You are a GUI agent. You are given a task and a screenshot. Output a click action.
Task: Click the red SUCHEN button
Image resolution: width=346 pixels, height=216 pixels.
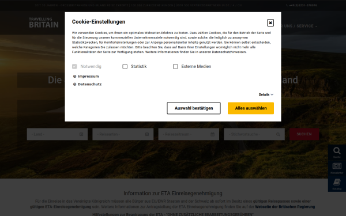click(304, 134)
